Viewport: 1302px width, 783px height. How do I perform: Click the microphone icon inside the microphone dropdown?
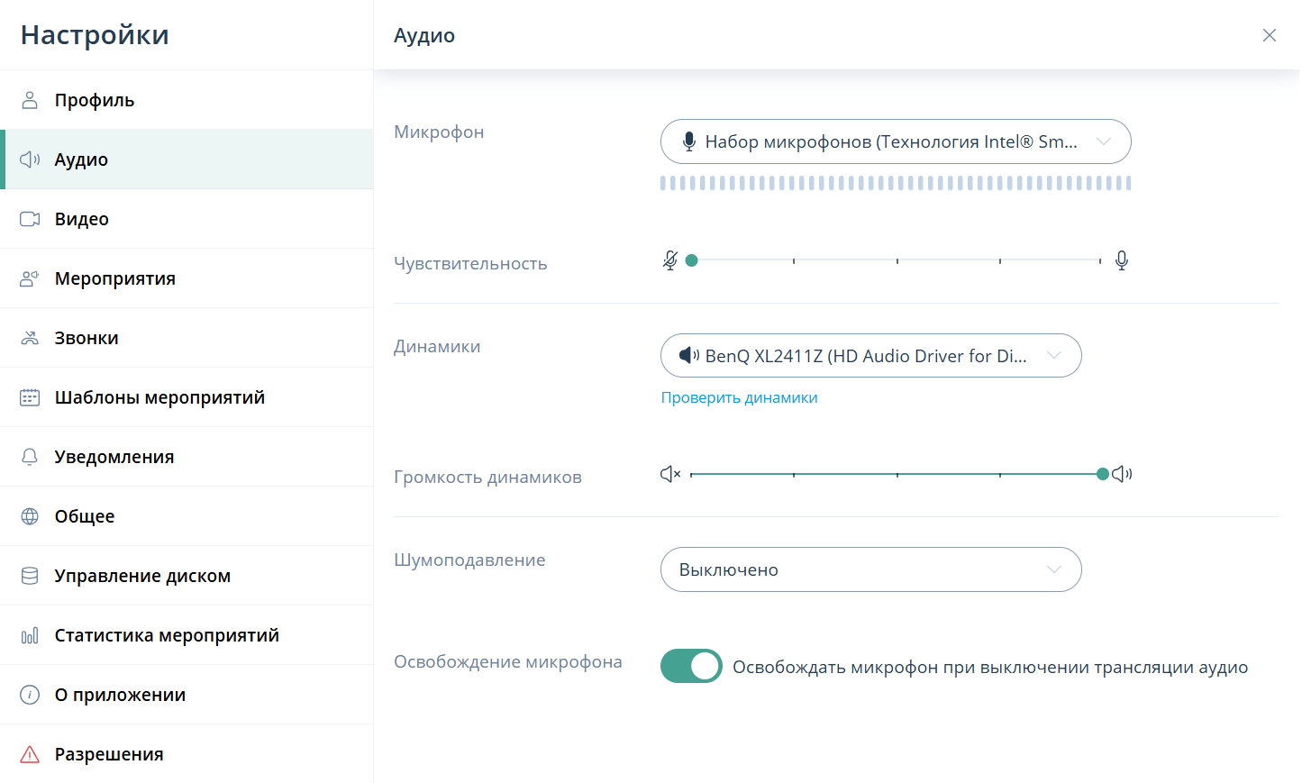(x=689, y=141)
